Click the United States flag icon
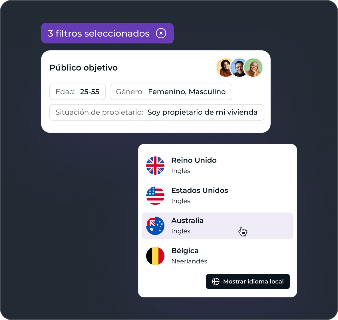The image size is (338, 320). [155, 196]
